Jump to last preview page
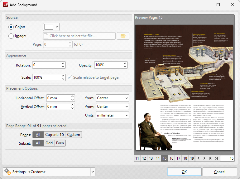The height and width of the screenshot is (179, 240). point(216,158)
